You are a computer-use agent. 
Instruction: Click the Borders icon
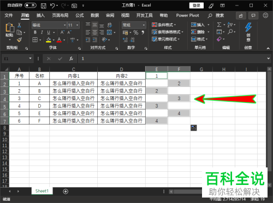click(x=35, y=39)
